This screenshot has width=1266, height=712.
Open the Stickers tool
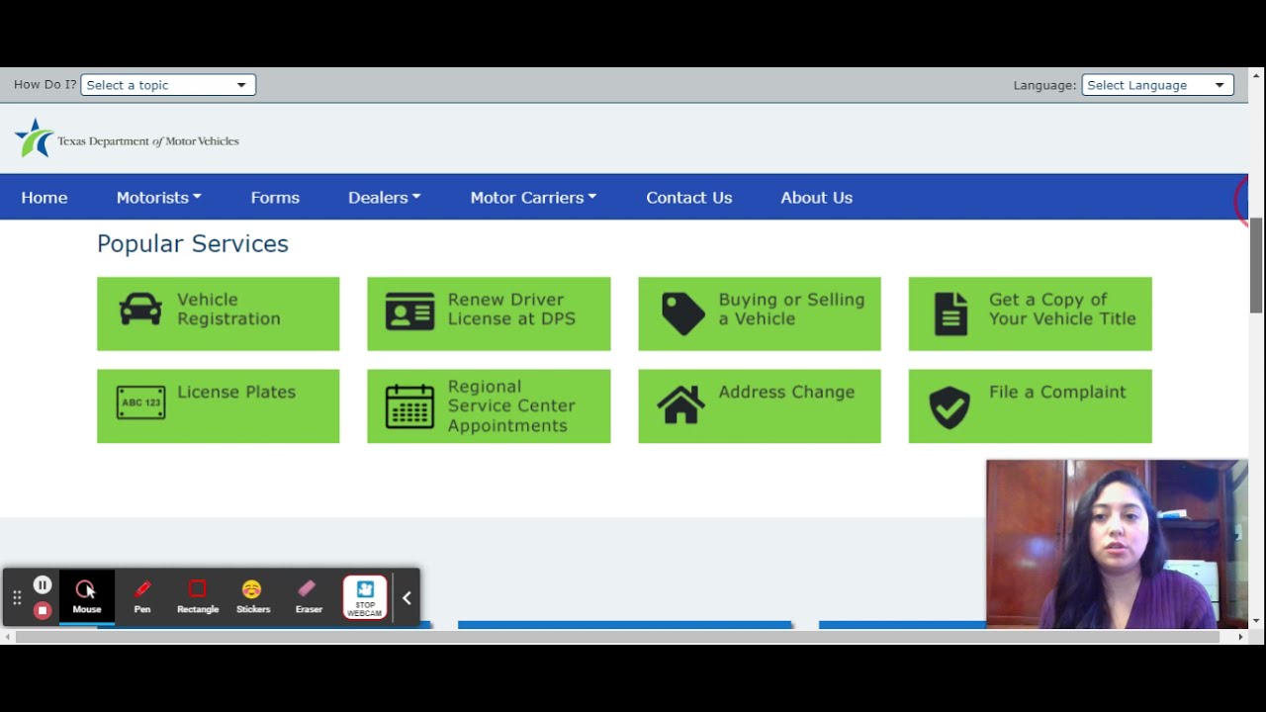click(x=252, y=596)
